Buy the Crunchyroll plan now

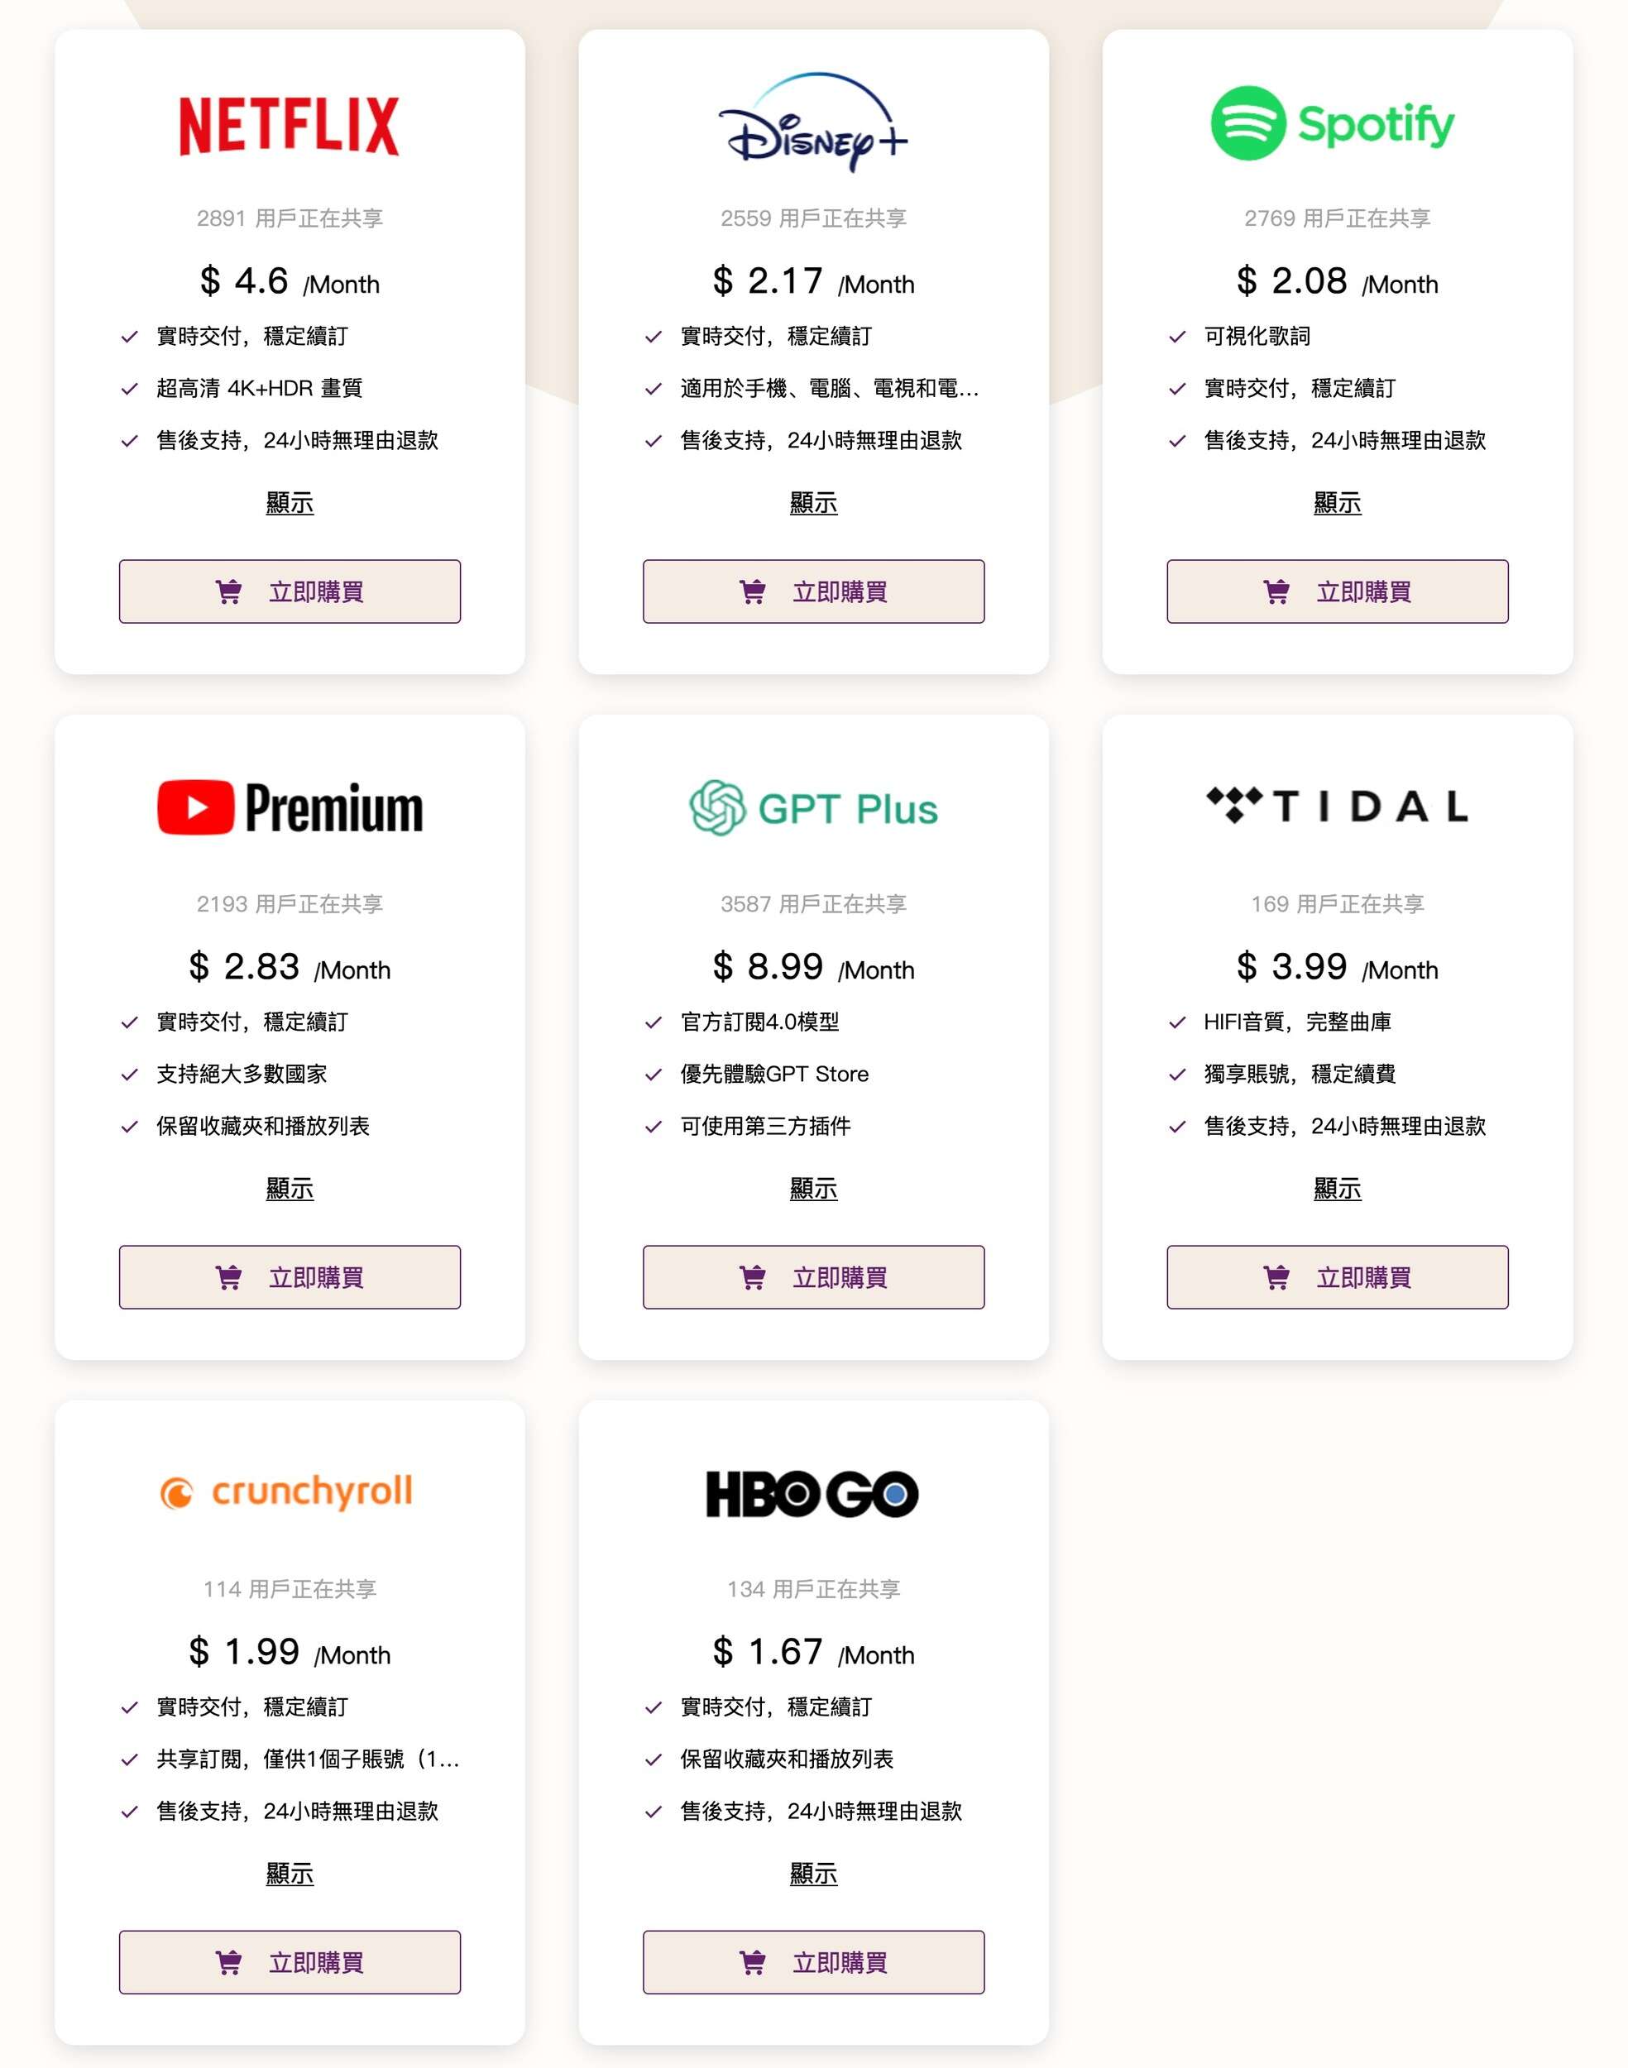click(x=290, y=1962)
